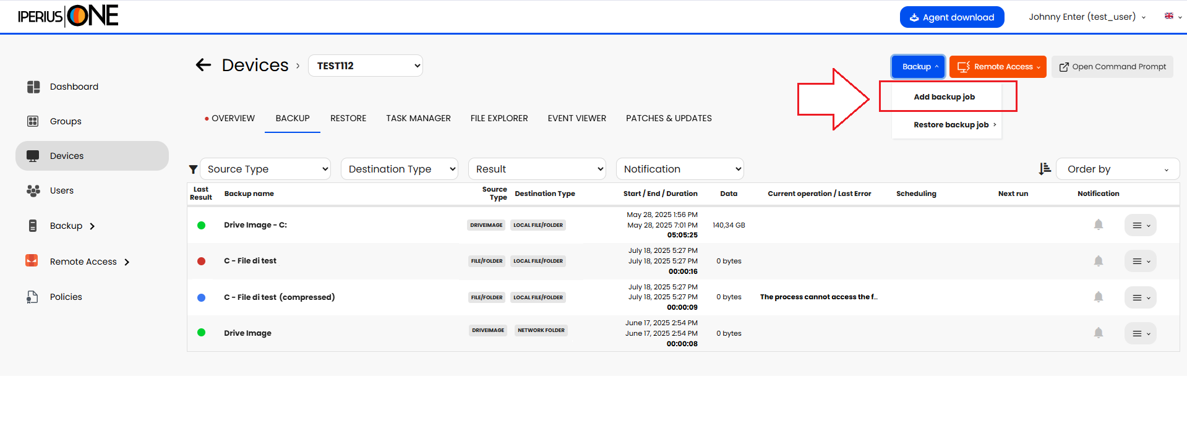Toggle notification bell for Drive Image network job
The image size is (1187, 439).
[1098, 333]
